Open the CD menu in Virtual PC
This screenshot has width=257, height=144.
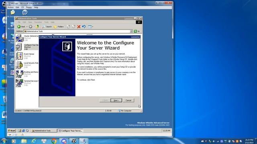click(x=22, y=7)
